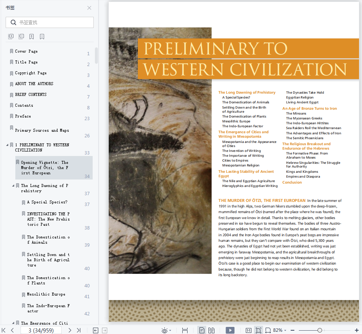Click the bookmark icon beside BRIEF CONTENTS

click(x=12, y=95)
